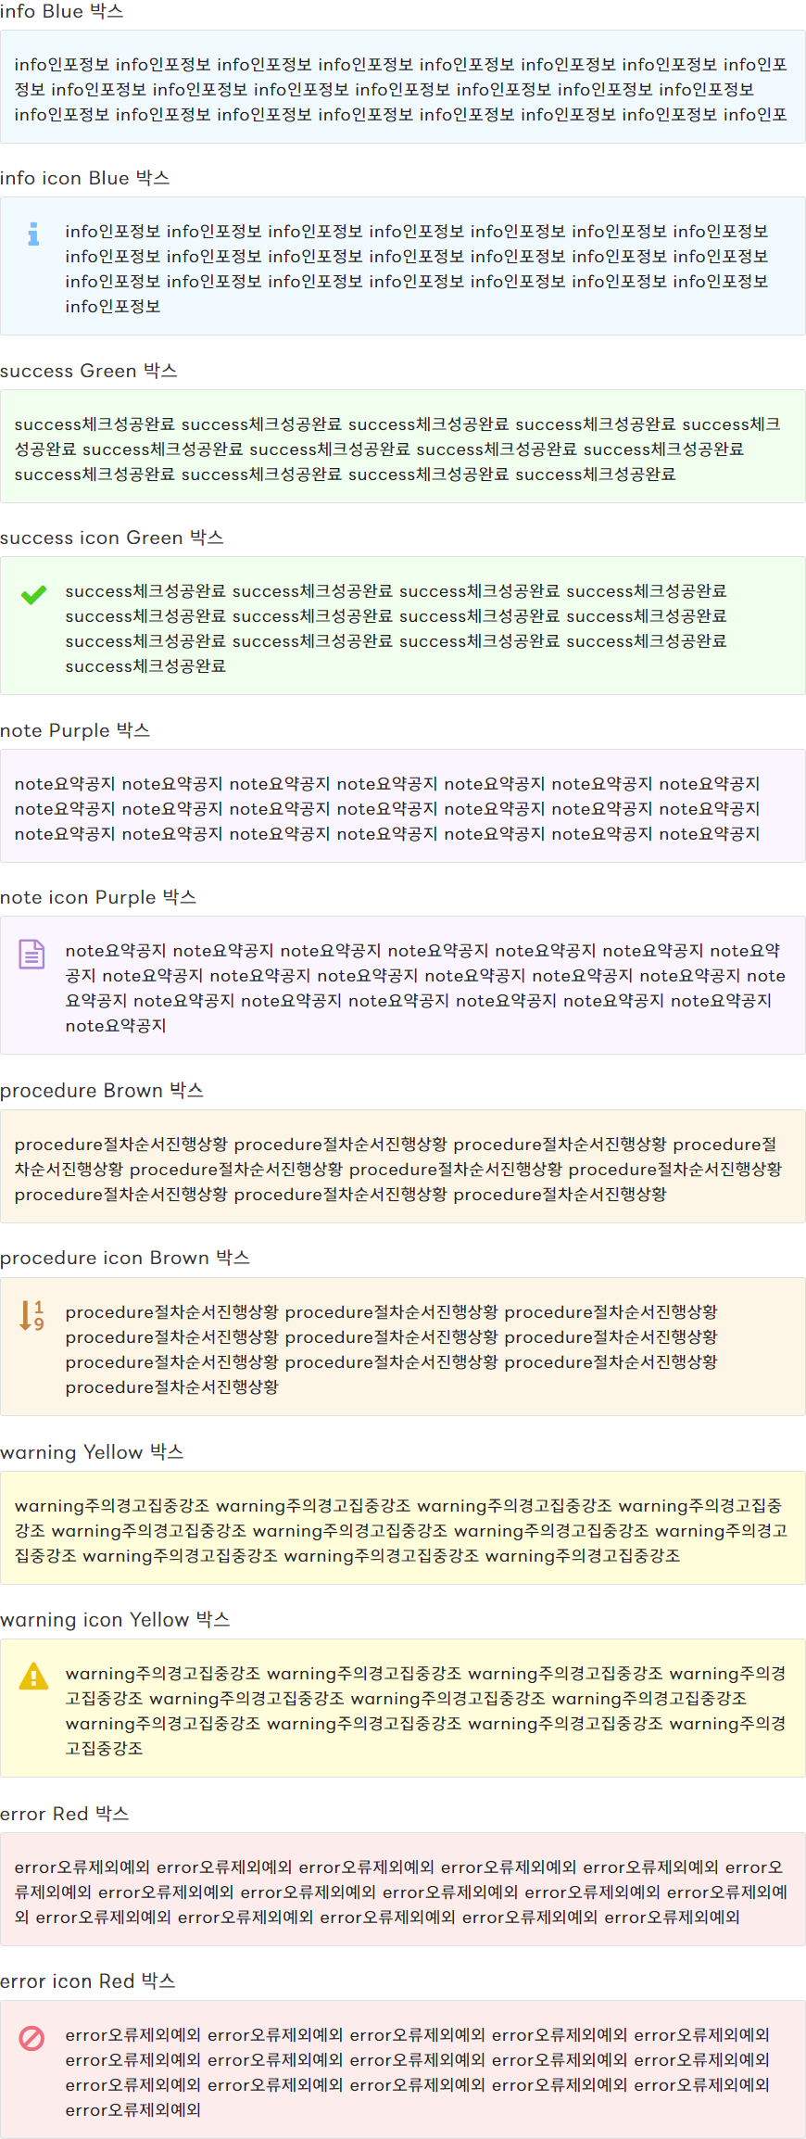Screen dimensions: 806x2139
Task: Select the "success Green 박스" heading text
Action: (89, 371)
